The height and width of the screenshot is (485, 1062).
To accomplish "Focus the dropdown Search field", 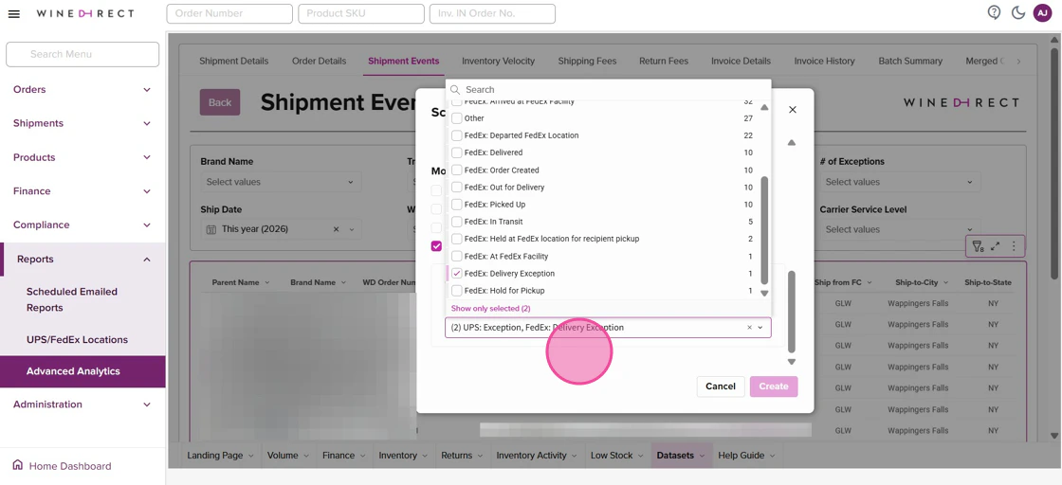I will click(x=608, y=89).
